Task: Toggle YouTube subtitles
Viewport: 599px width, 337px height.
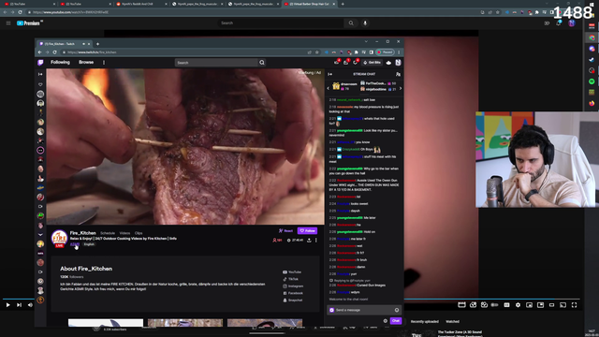Action: pyautogui.click(x=506, y=305)
